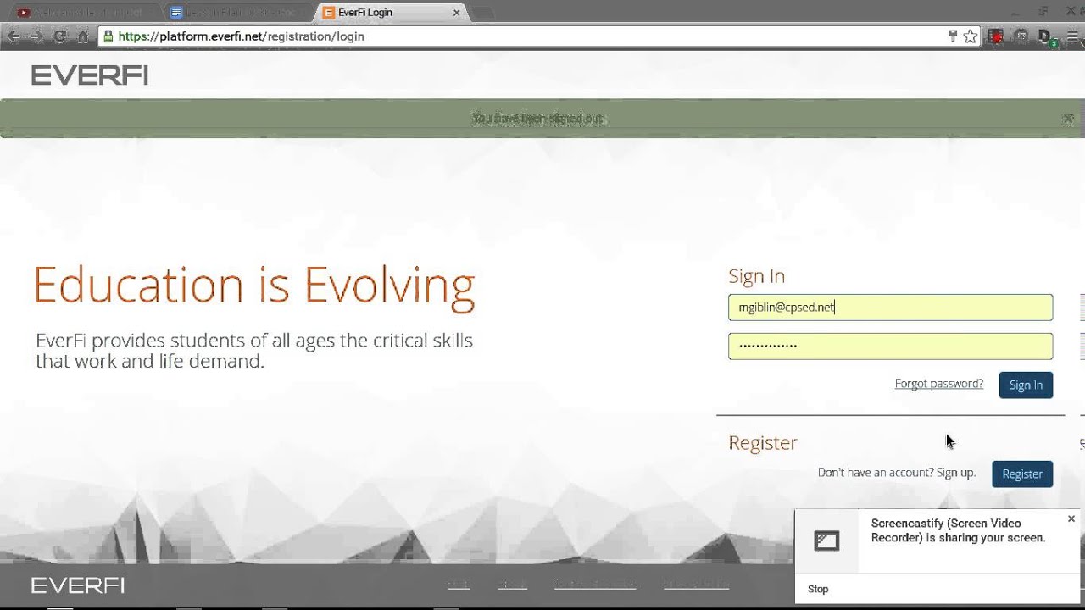This screenshot has width=1085, height=610.
Task: Click the browser forward arrow
Action: coord(36,36)
